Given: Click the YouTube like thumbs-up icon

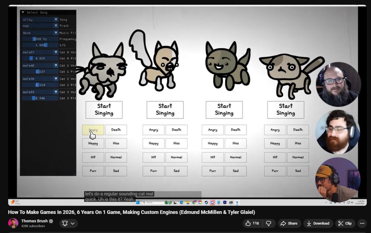Looking at the screenshot, I should (x=248, y=223).
